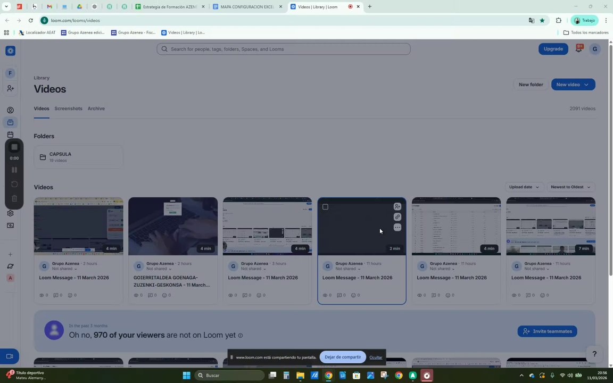Open the MAPA CONFIGURACION EXCEL browser tab

pos(247,6)
